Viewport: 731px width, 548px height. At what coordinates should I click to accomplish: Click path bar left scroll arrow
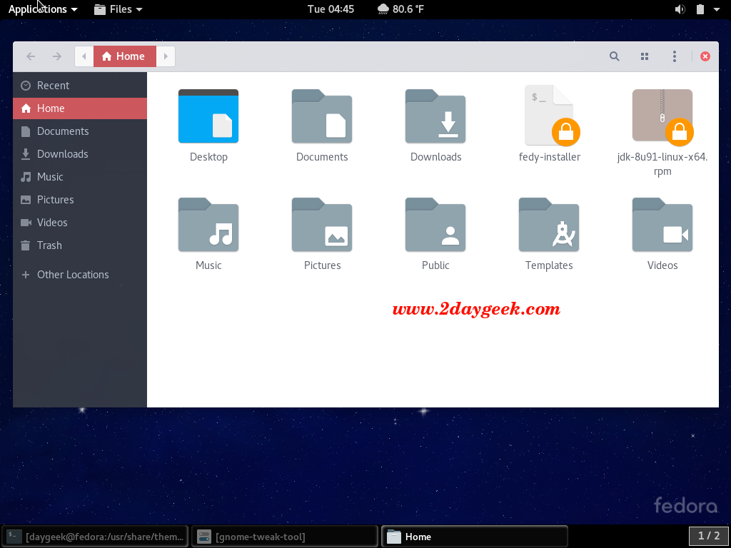pos(84,56)
